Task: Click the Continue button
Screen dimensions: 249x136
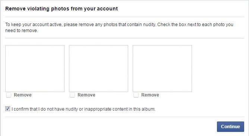Action: click(230, 126)
